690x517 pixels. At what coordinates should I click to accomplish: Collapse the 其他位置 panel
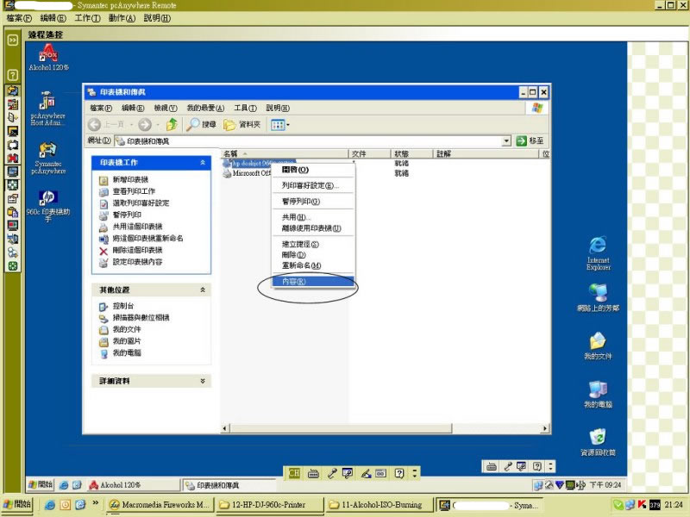(x=203, y=290)
